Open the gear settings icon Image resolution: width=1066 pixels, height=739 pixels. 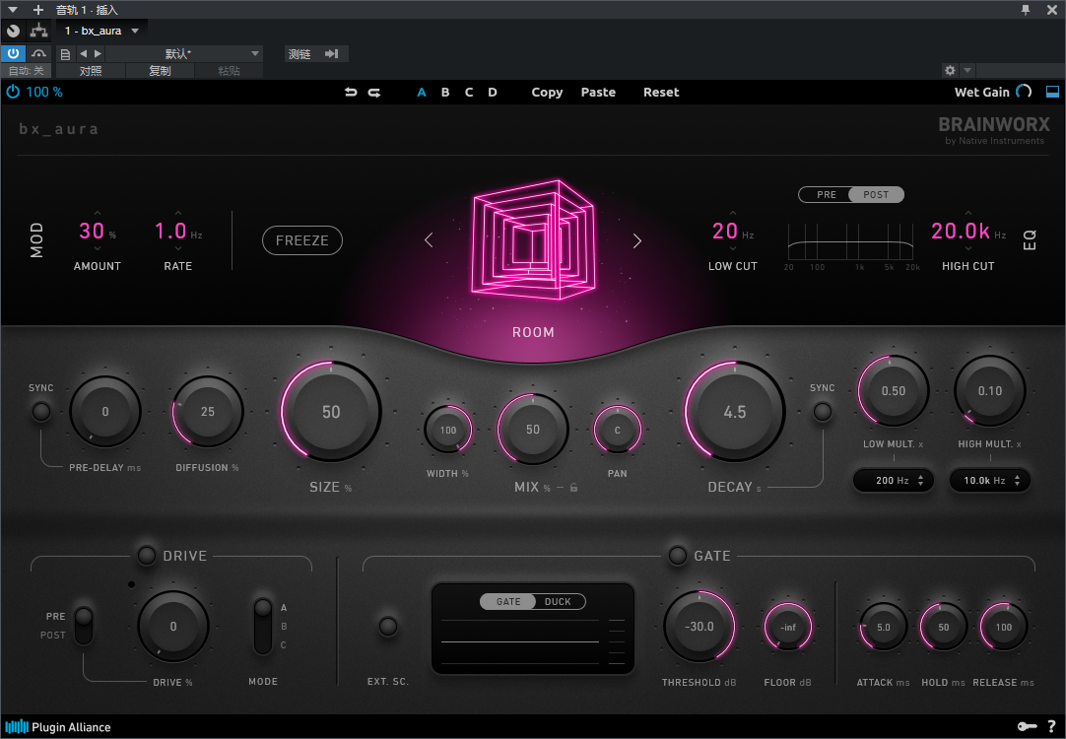pos(950,70)
